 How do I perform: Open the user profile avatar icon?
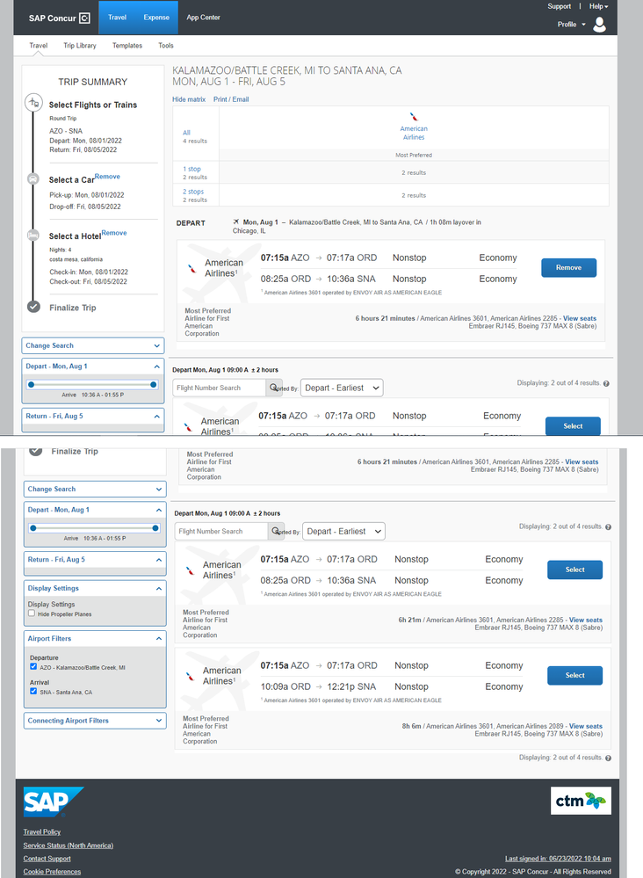pyautogui.click(x=599, y=25)
